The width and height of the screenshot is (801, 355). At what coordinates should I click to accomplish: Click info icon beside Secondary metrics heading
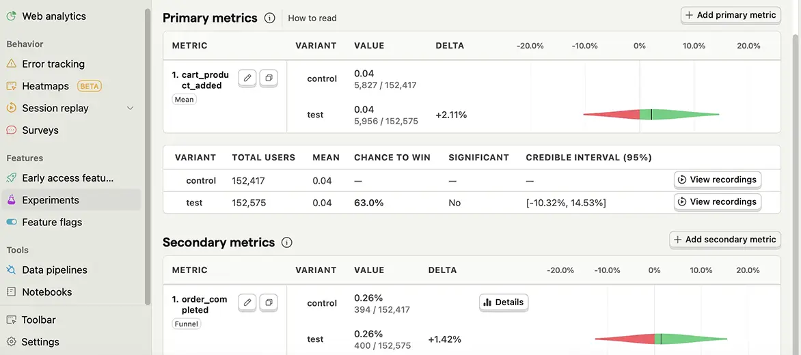tap(287, 242)
